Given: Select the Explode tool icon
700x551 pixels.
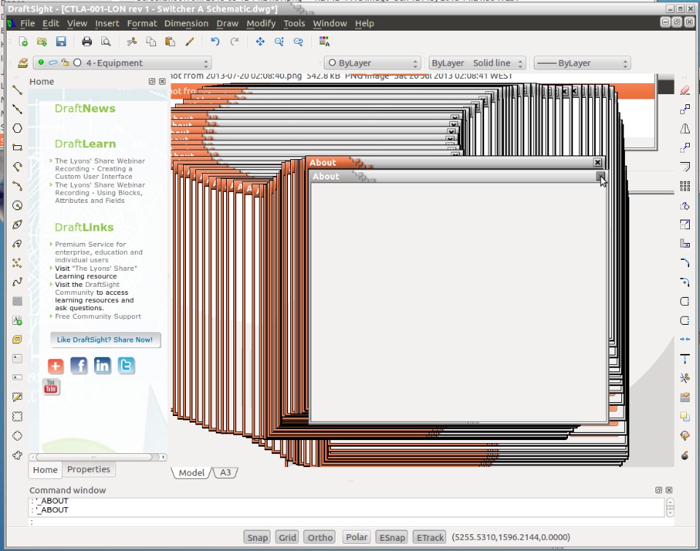Looking at the screenshot, I should coord(685,455).
